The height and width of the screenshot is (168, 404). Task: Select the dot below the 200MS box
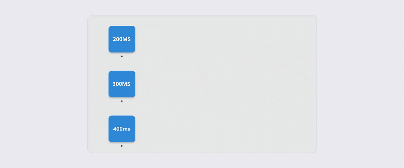click(122, 56)
